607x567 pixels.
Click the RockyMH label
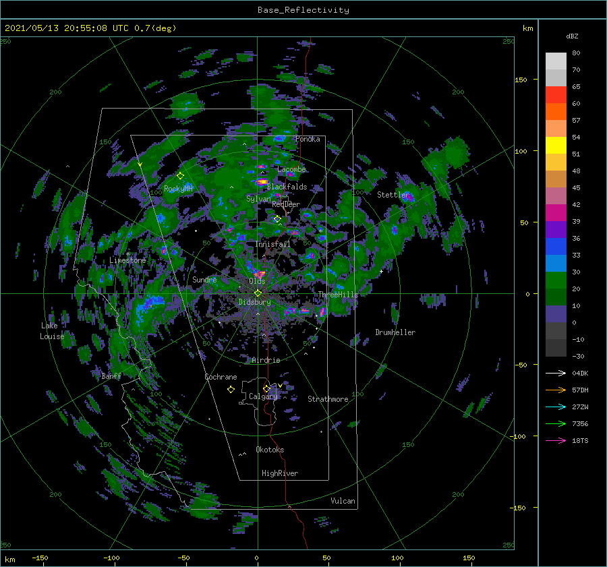tap(178, 189)
